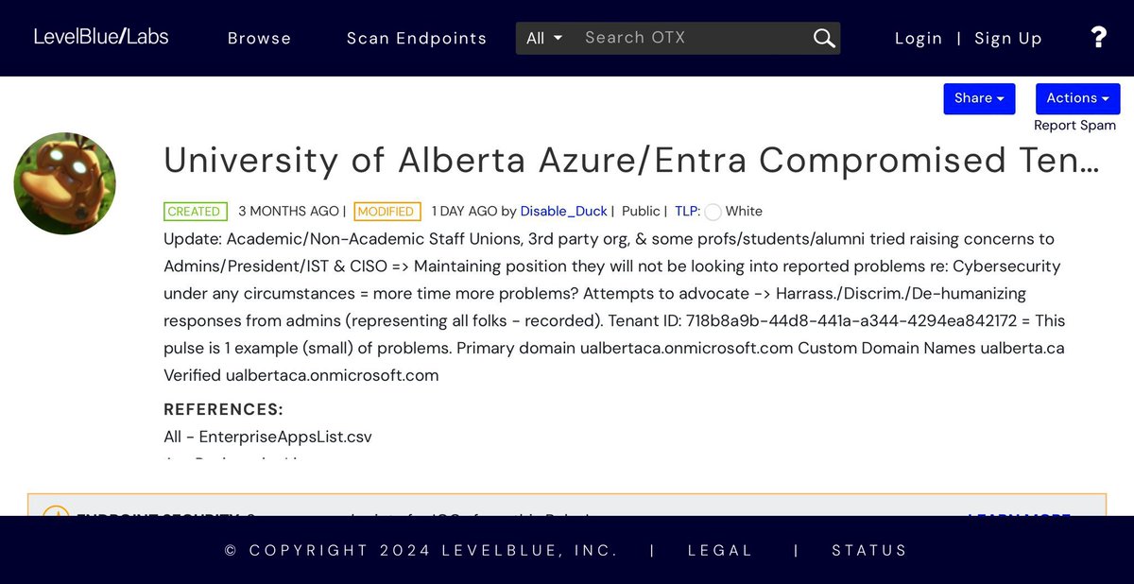The height and width of the screenshot is (584, 1134).
Task: Click the TLP label link
Action: coord(687,211)
